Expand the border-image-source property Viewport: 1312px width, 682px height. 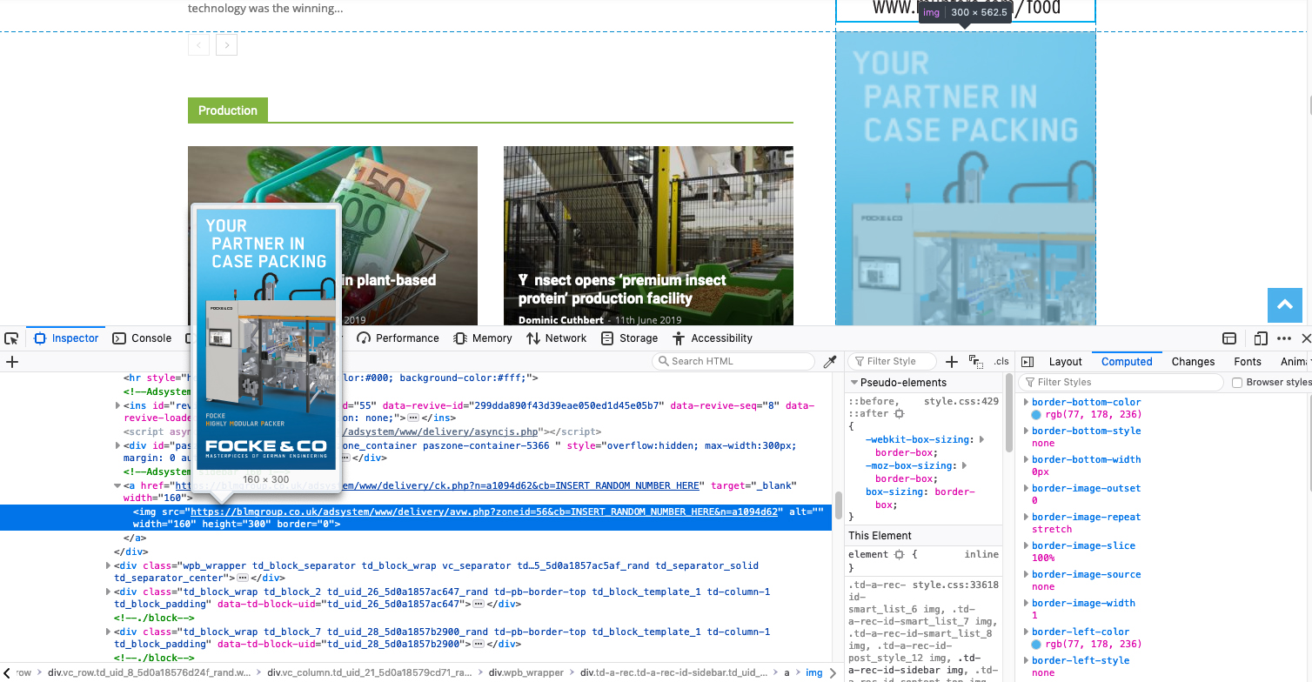(1026, 574)
